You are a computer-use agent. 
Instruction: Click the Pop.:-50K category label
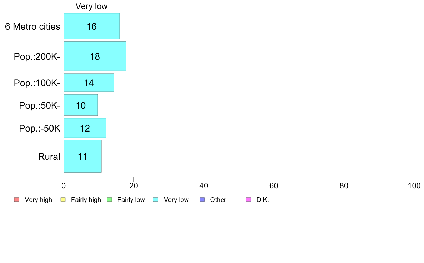(x=40, y=128)
